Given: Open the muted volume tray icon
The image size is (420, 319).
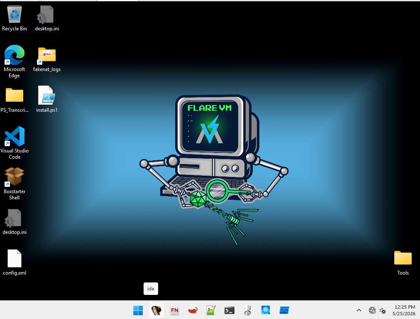Looking at the screenshot, I should coord(383,311).
